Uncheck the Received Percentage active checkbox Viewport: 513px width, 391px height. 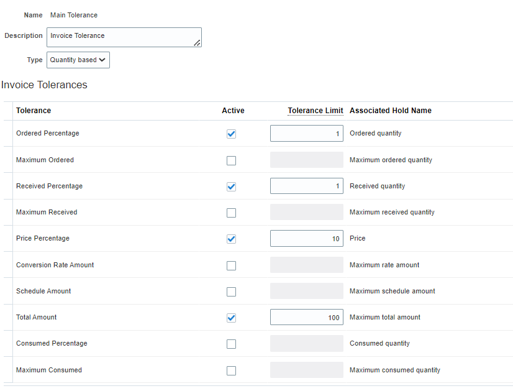231,186
